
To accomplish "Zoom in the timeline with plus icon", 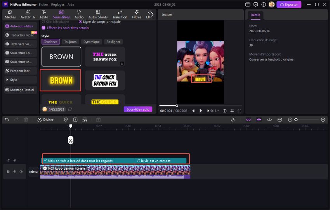I will 323,120.
